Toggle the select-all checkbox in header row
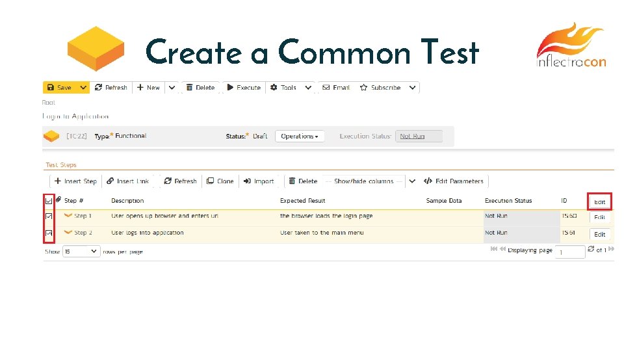 coord(49,201)
